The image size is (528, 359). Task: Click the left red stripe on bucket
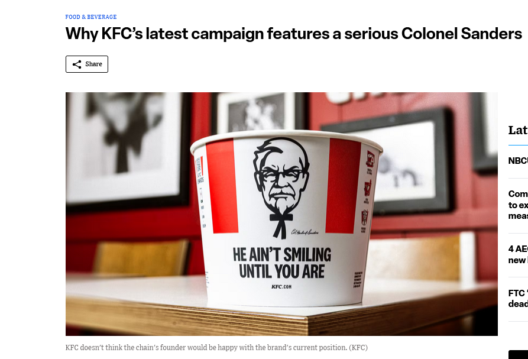(x=222, y=186)
